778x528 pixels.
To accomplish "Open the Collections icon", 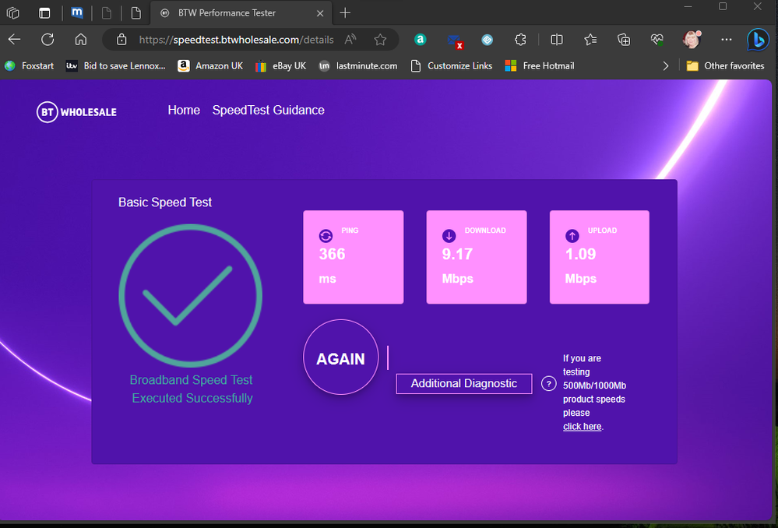I will 624,39.
